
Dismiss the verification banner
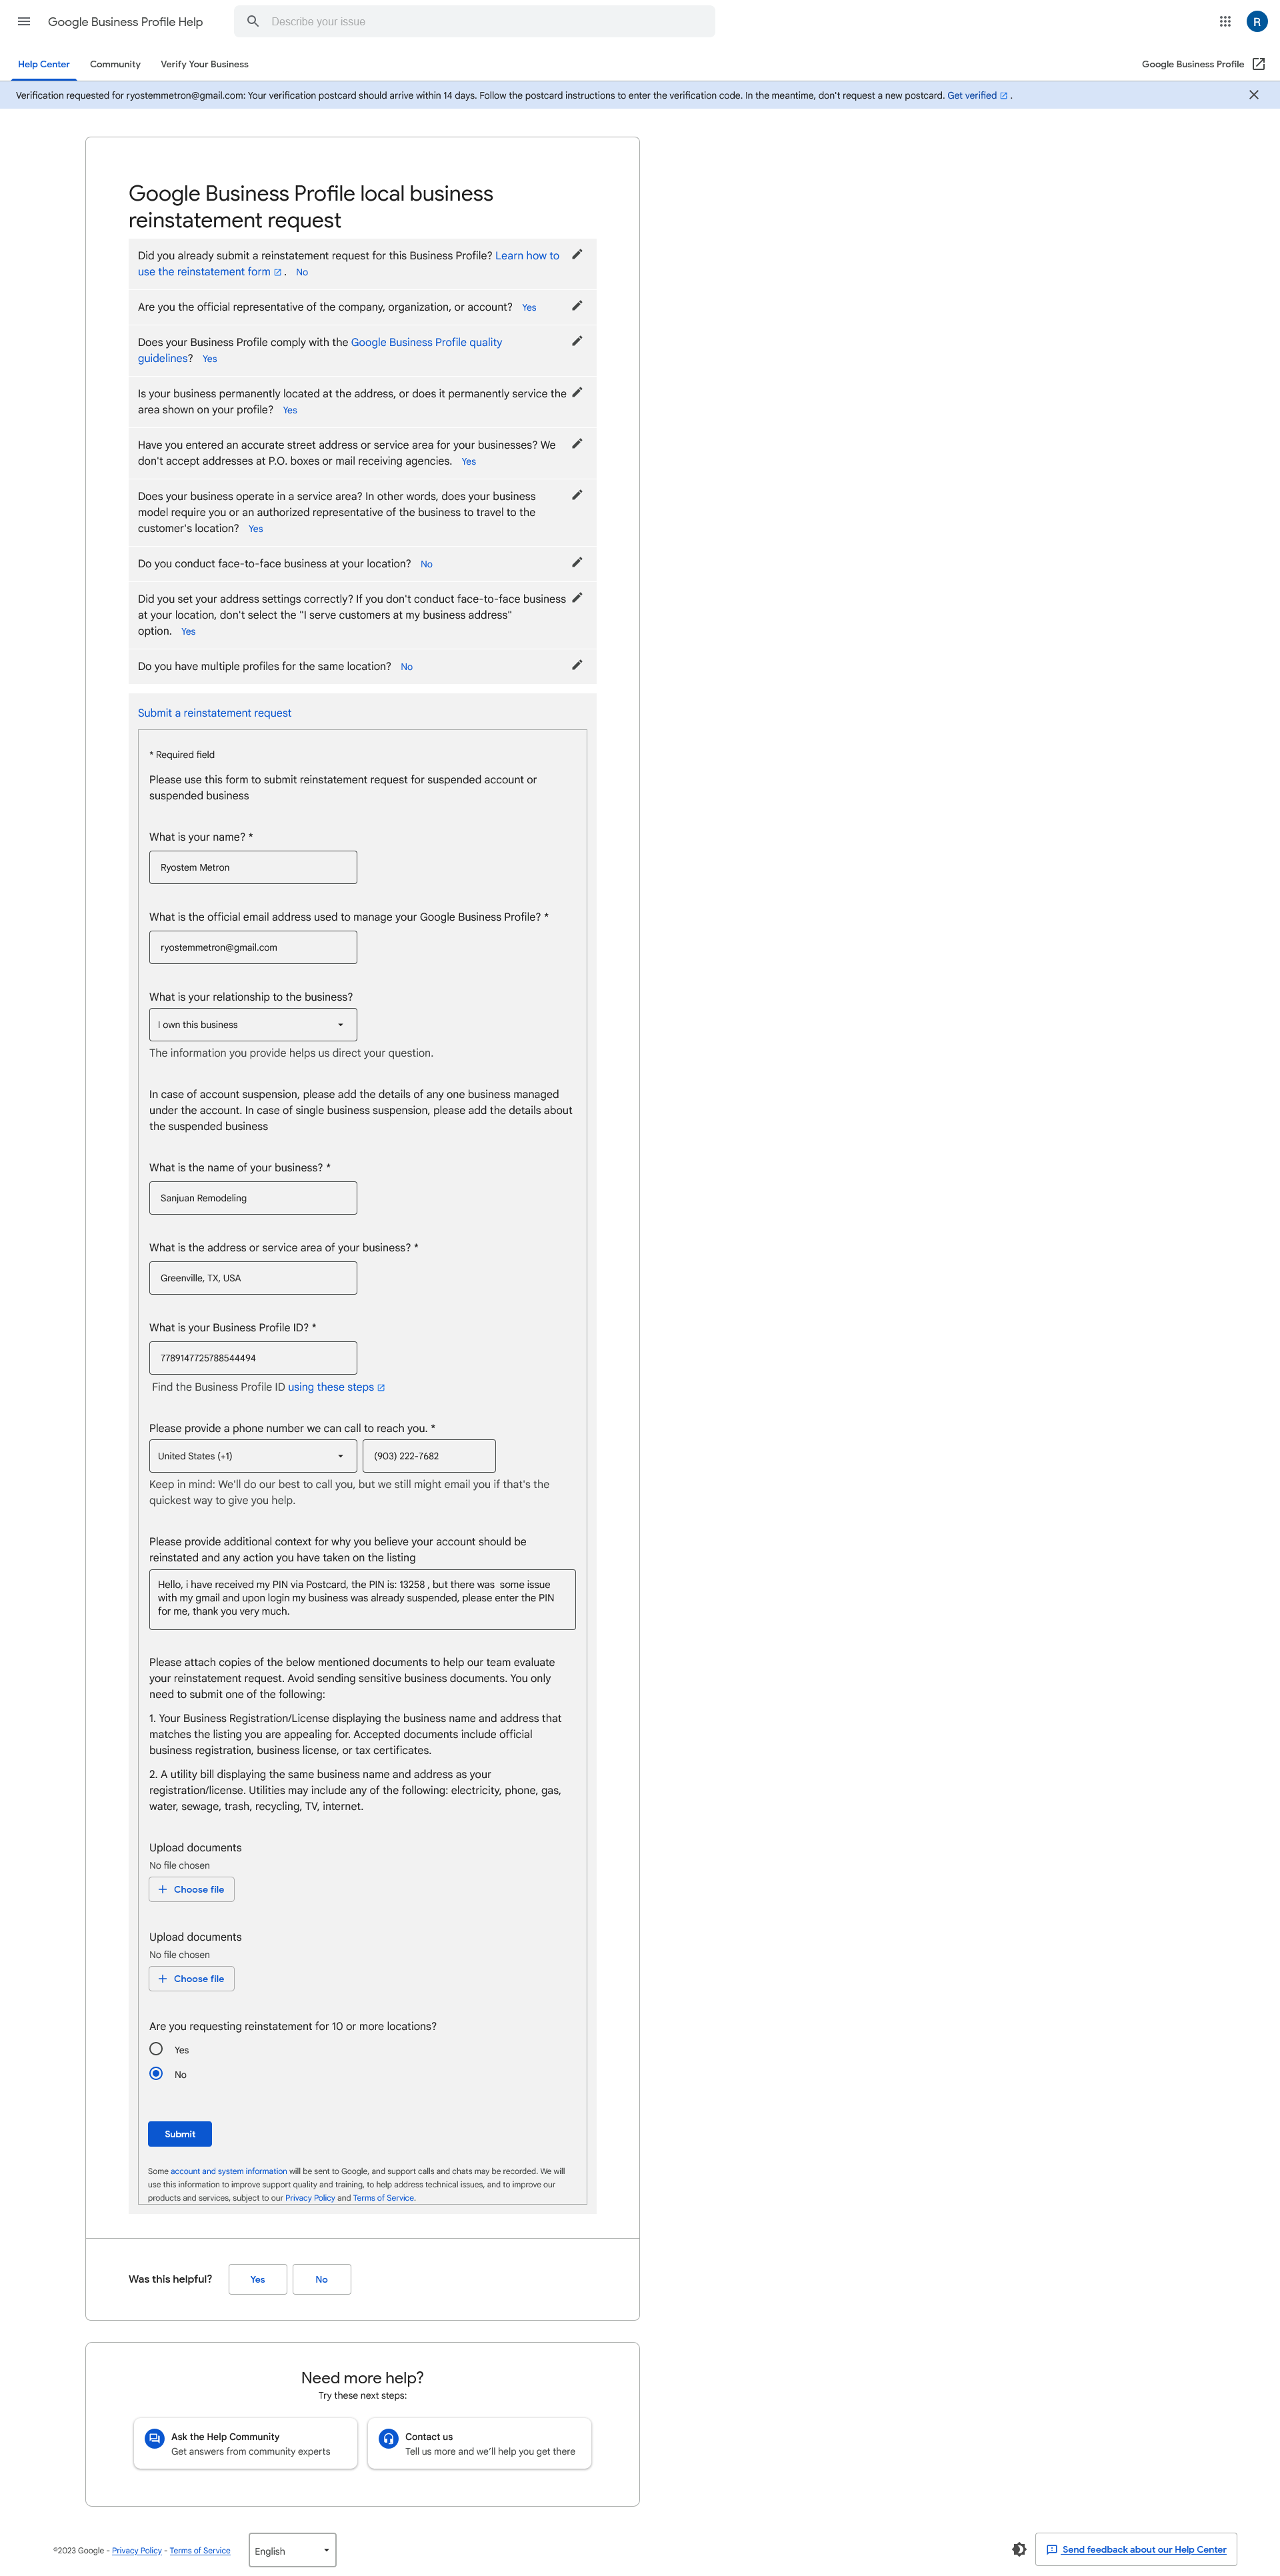(1253, 95)
